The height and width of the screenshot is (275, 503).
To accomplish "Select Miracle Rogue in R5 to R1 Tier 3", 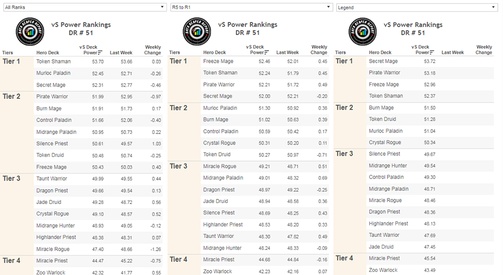I will point(220,166).
